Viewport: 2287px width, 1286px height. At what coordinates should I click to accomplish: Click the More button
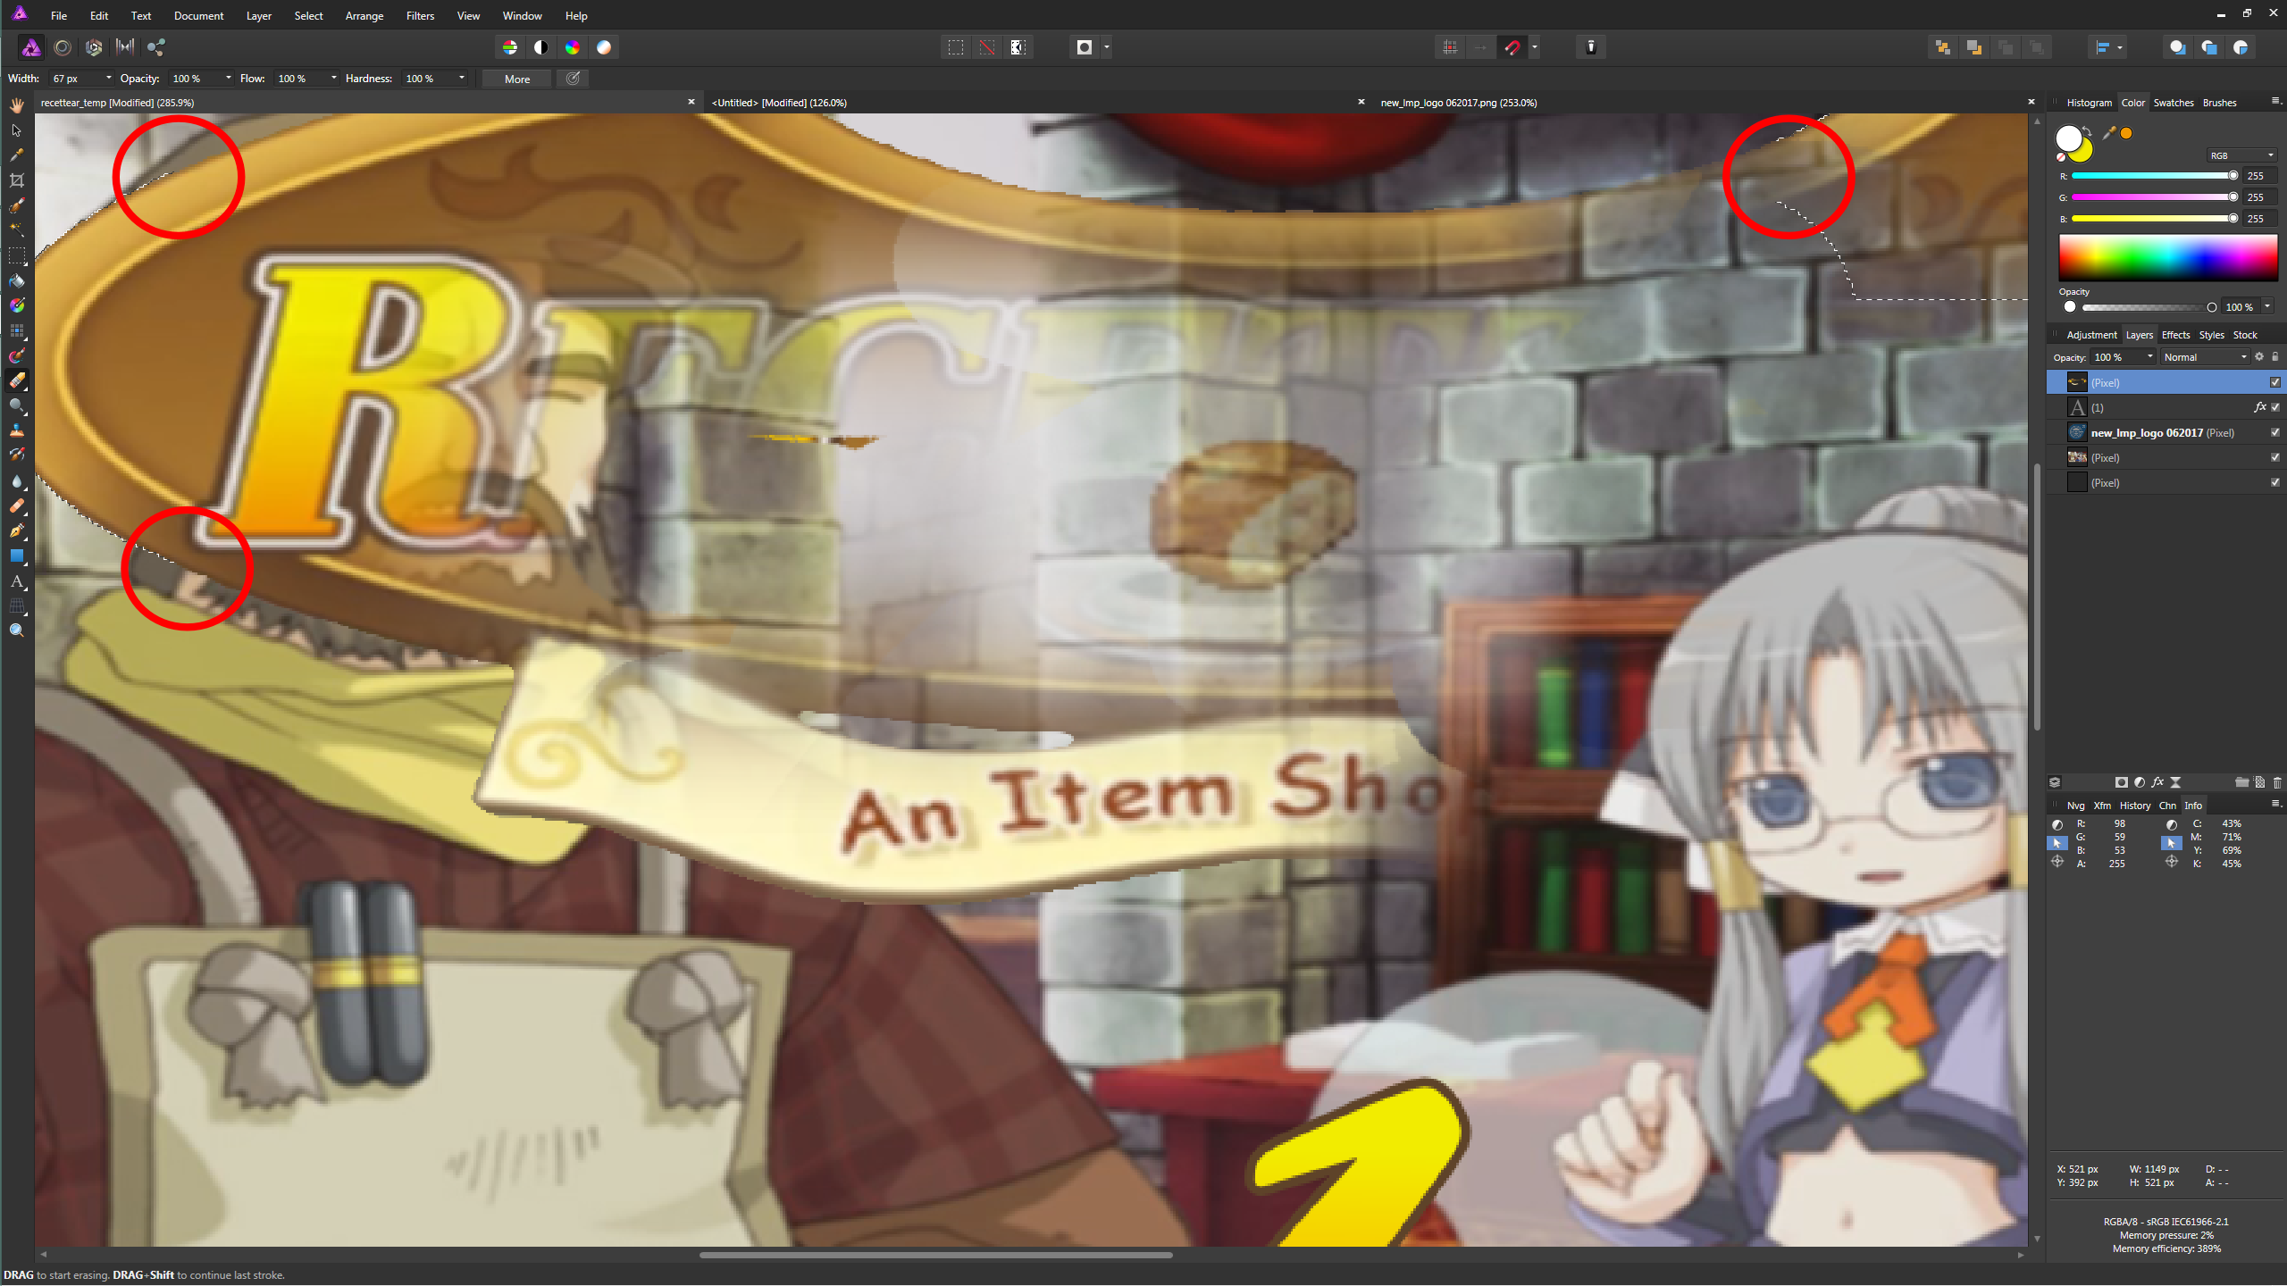[517, 79]
